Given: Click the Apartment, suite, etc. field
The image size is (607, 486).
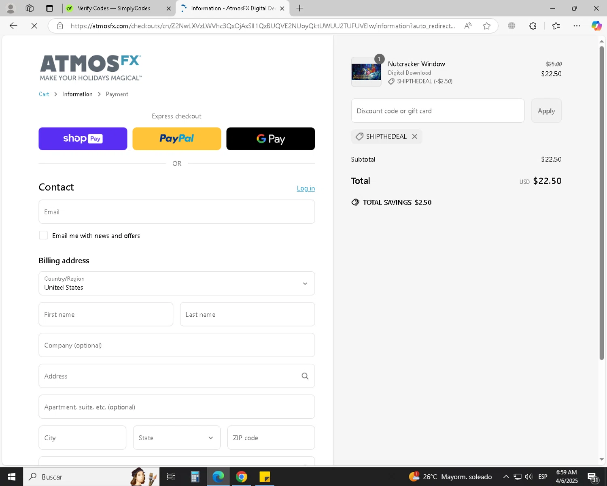Looking at the screenshot, I should [x=177, y=407].
